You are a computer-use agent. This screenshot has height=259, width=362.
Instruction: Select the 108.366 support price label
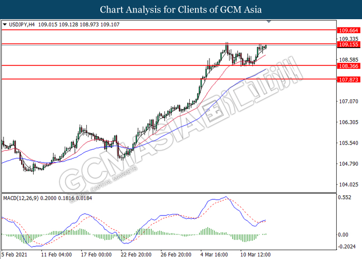pos(349,66)
